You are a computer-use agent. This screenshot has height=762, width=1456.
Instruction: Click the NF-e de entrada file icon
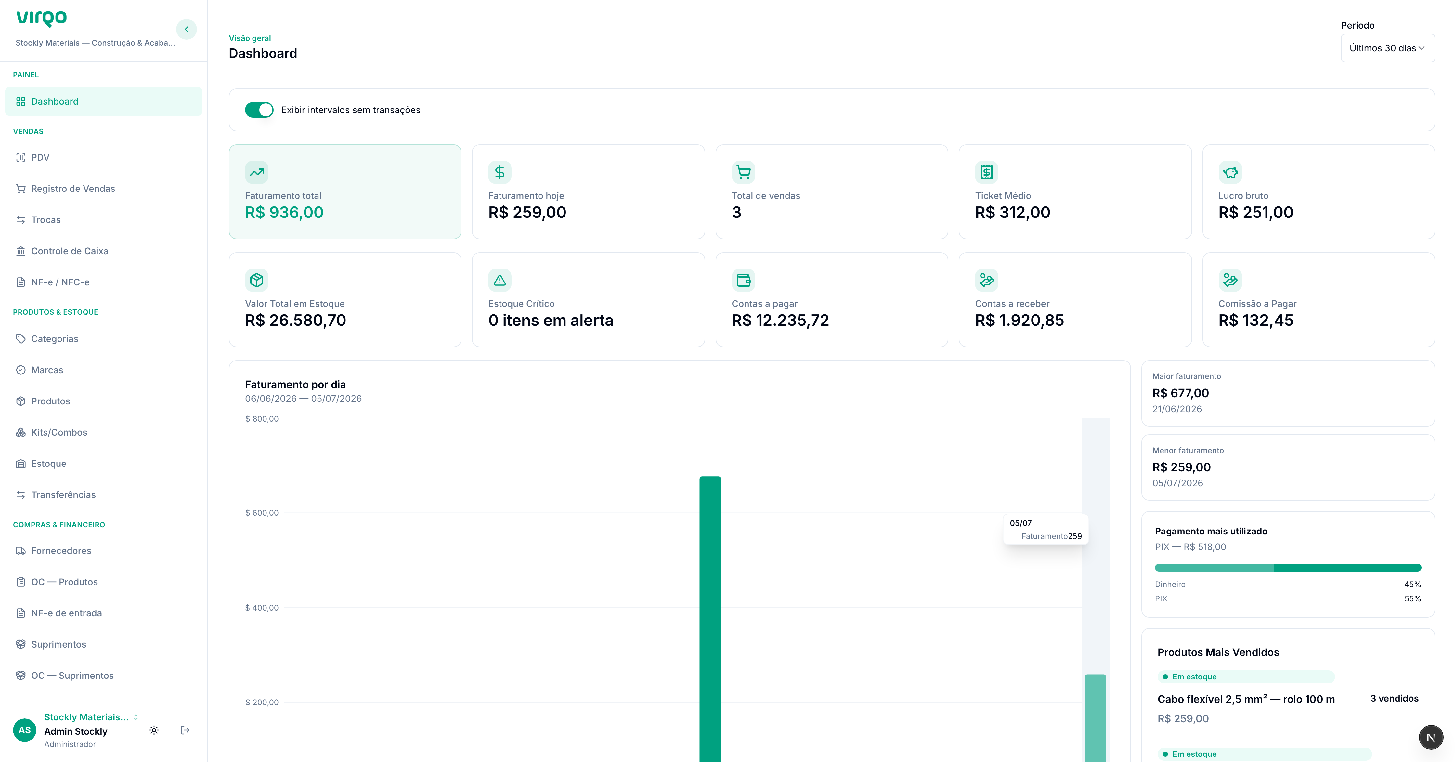coord(21,613)
